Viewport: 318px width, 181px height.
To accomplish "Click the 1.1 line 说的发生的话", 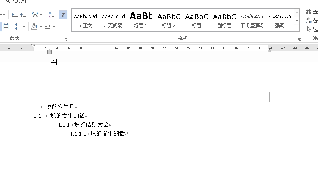I will click(x=67, y=116).
